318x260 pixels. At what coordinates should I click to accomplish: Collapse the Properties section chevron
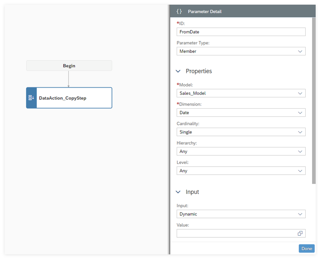178,71
